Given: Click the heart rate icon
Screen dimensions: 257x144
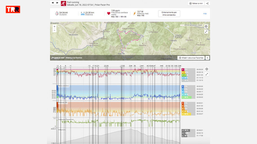Looking at the screenshot, I should click(x=108, y=13).
